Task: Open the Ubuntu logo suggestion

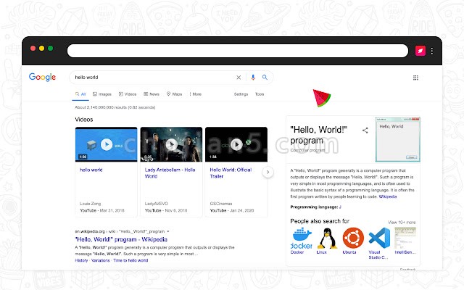Action: pyautogui.click(x=353, y=239)
